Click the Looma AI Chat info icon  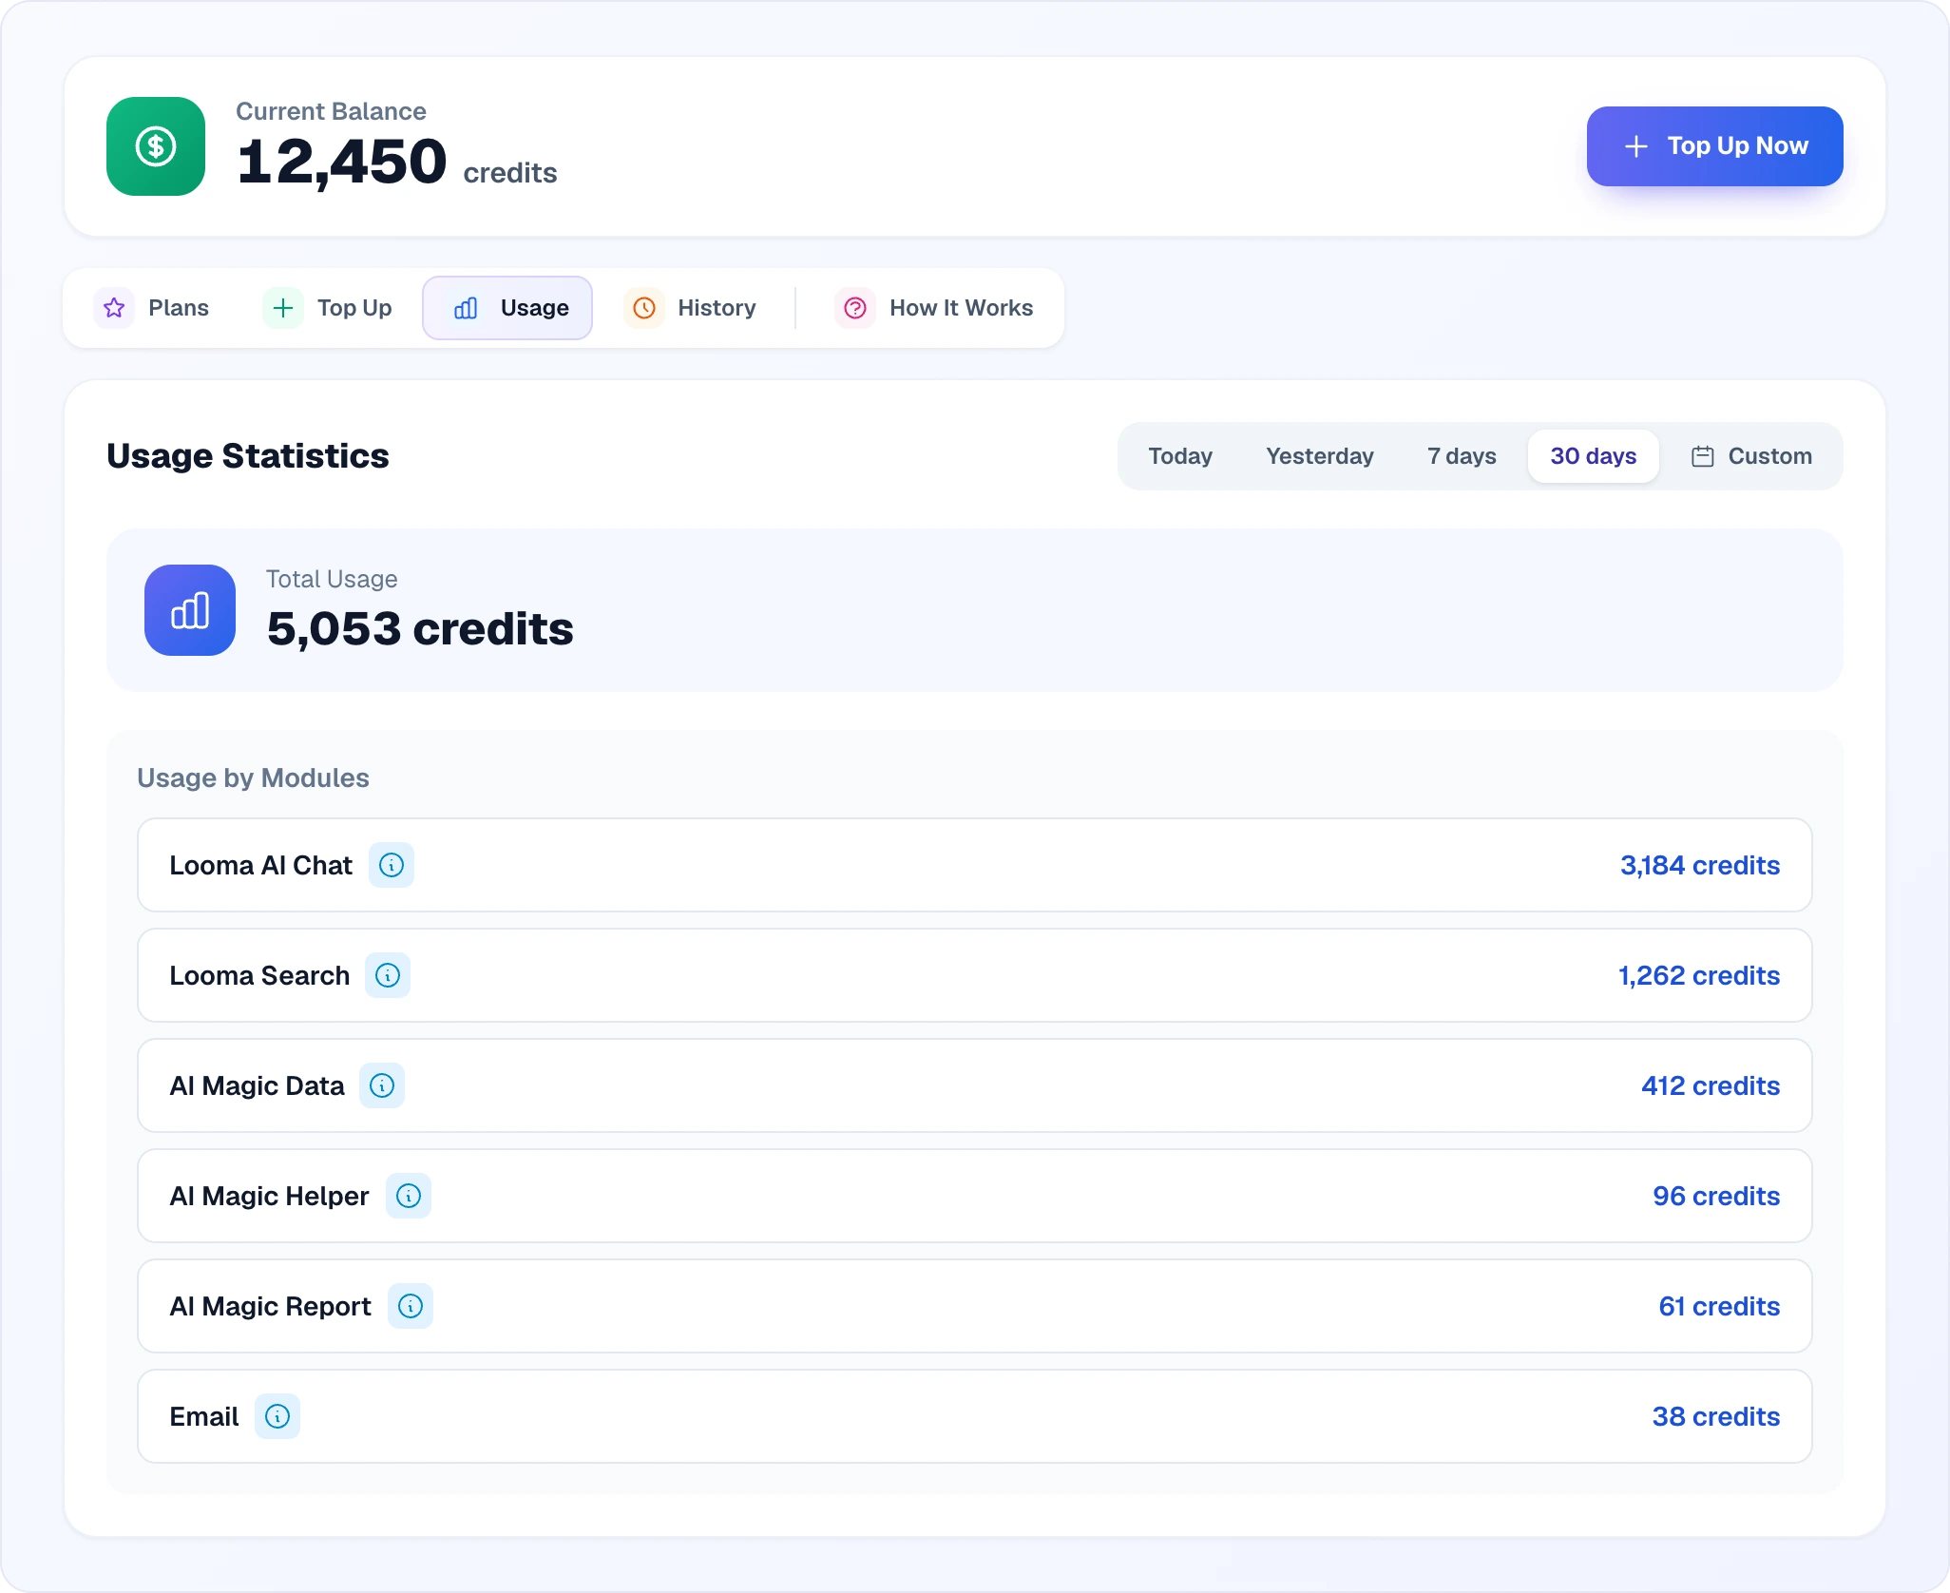click(x=392, y=865)
